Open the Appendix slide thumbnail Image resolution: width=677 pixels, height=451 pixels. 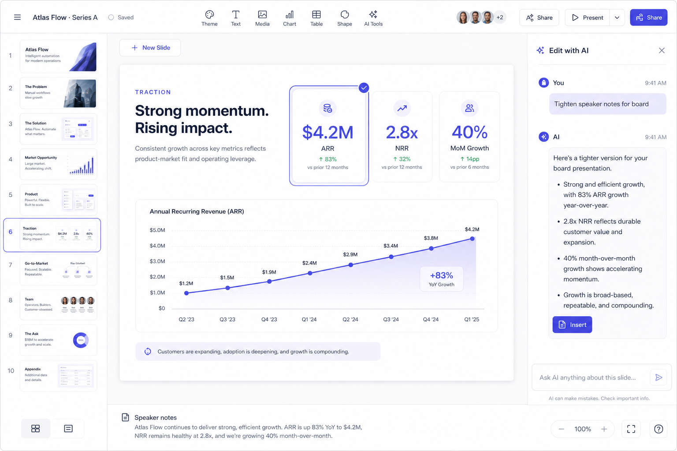[58, 376]
